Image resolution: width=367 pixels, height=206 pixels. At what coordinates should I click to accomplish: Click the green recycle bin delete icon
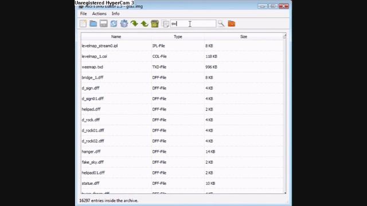pos(155,23)
